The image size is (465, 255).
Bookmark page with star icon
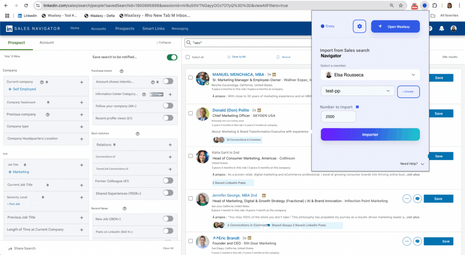(401, 5)
